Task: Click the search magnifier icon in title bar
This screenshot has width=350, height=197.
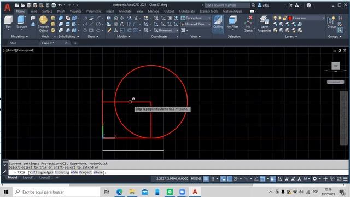Action: point(253,5)
